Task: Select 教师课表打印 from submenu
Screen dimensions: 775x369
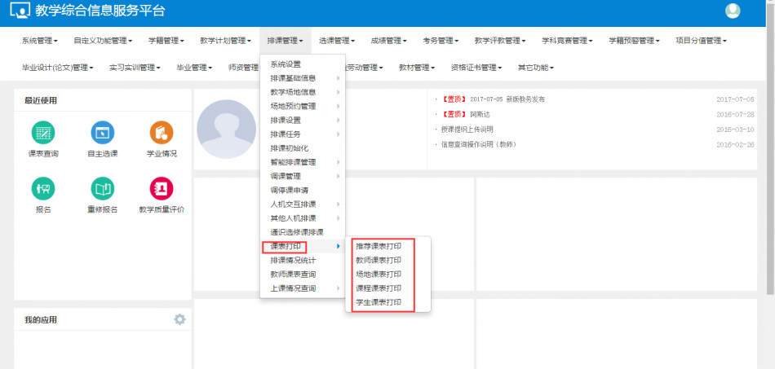Action: [379, 260]
